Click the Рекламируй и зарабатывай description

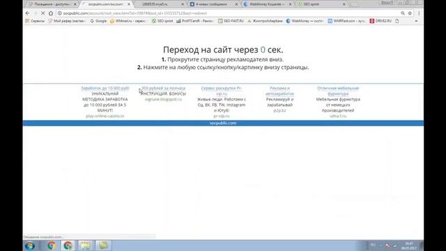279,102
